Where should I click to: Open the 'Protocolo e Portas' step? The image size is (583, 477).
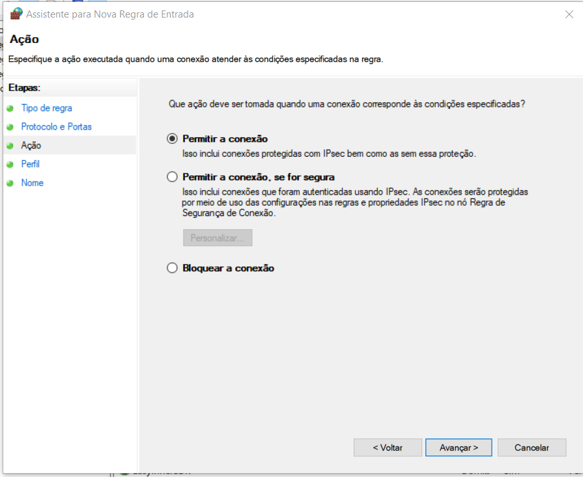pyautogui.click(x=56, y=127)
